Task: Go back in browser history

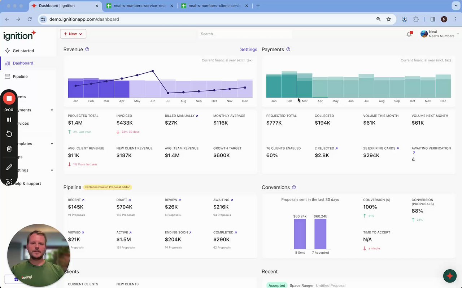Action: (x=7, y=19)
